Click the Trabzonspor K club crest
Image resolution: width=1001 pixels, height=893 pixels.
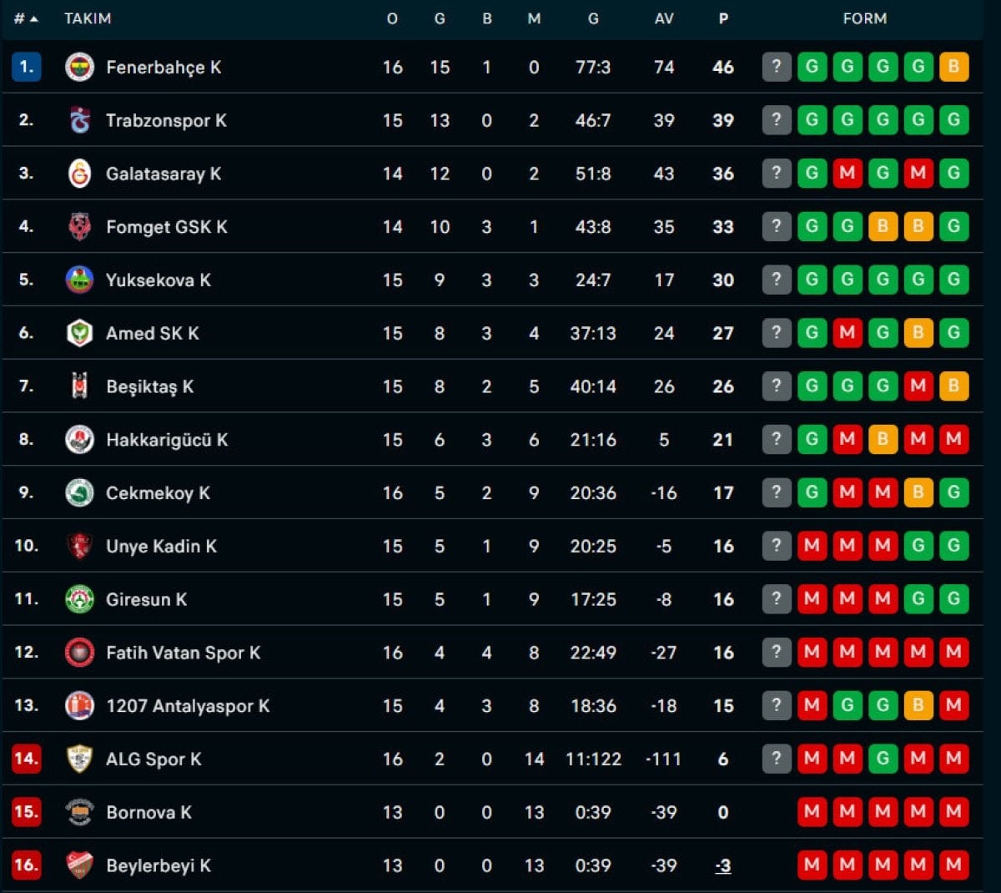(80, 120)
